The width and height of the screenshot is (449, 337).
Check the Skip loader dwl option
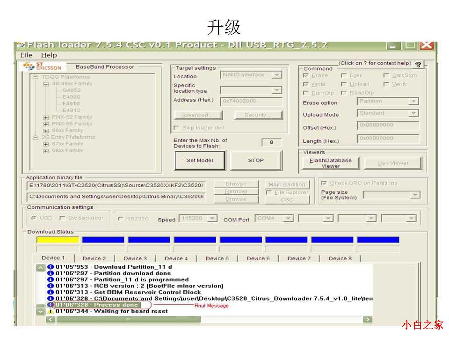pos(177,128)
